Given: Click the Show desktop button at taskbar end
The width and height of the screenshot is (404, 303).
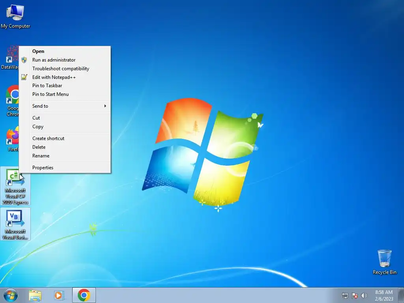Looking at the screenshot, I should (x=401, y=295).
